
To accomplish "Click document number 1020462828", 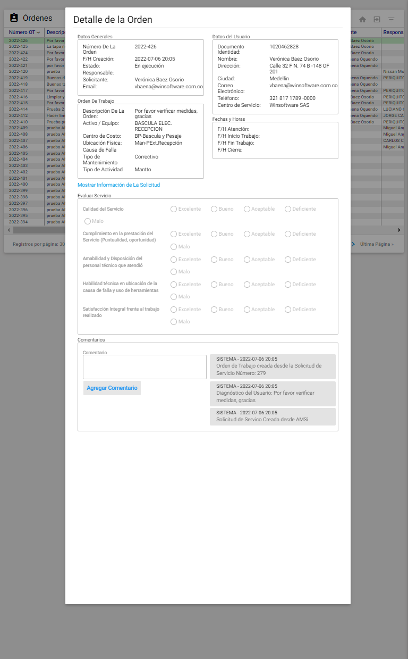I will [x=284, y=47].
